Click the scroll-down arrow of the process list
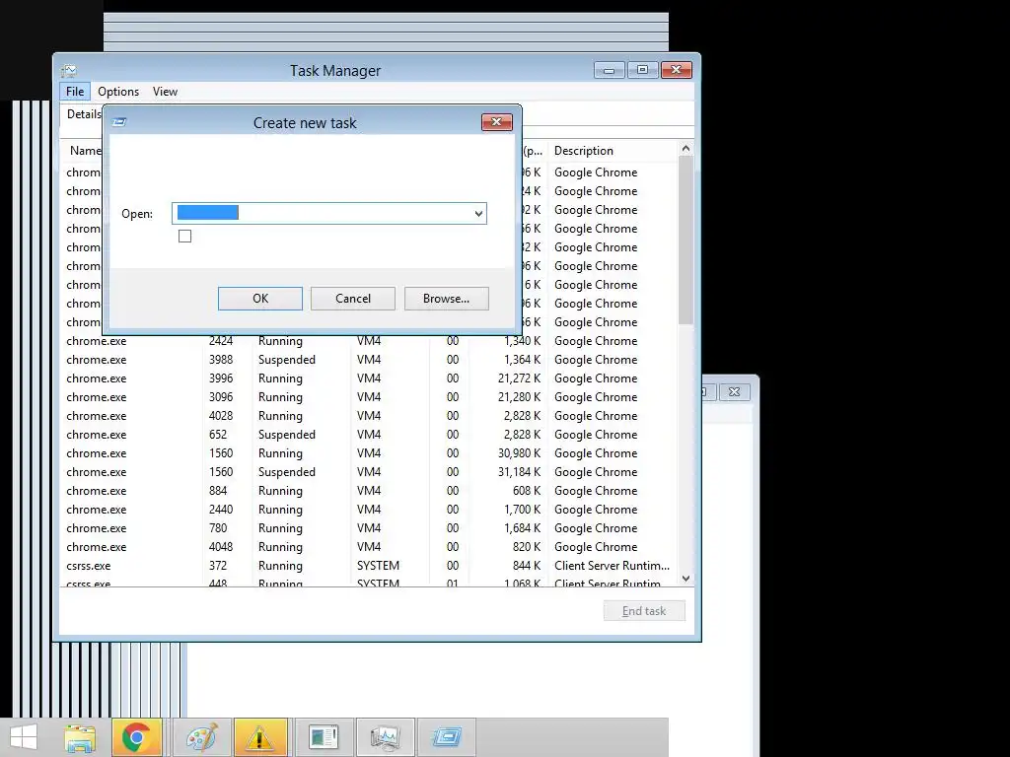 [685, 579]
